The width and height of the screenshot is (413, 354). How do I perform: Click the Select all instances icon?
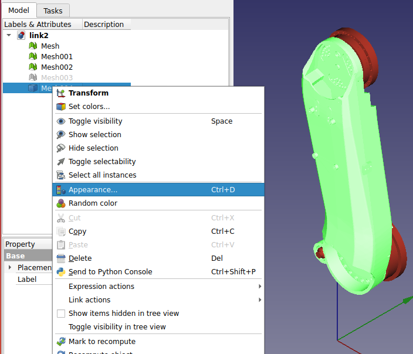tap(61, 175)
